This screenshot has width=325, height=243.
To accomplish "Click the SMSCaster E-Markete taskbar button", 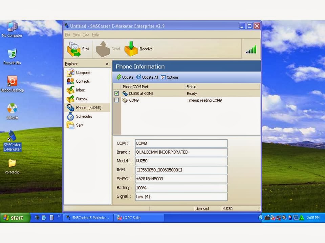I will pos(88,218).
